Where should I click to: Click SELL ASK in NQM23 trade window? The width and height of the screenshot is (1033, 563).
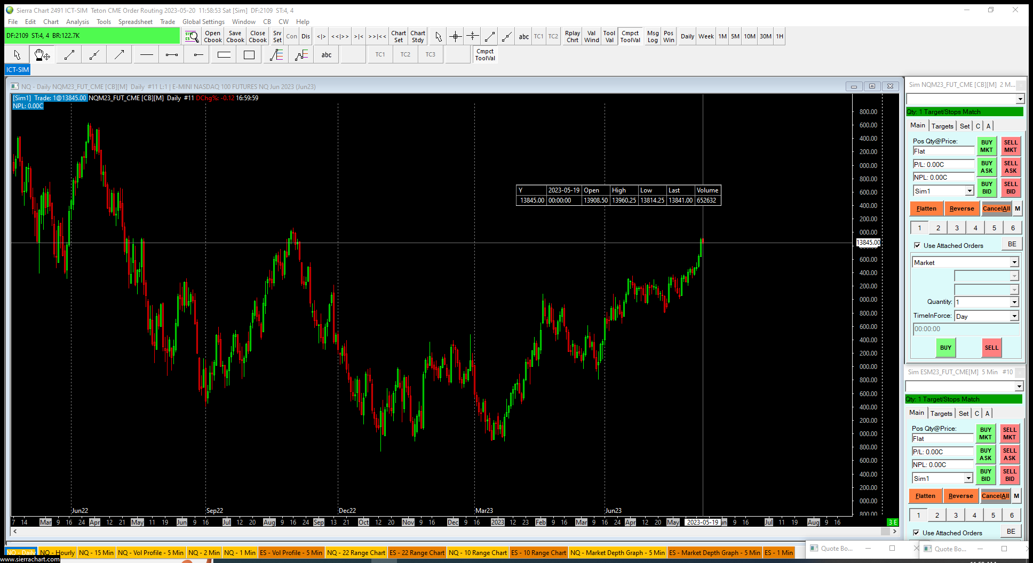click(x=1011, y=167)
